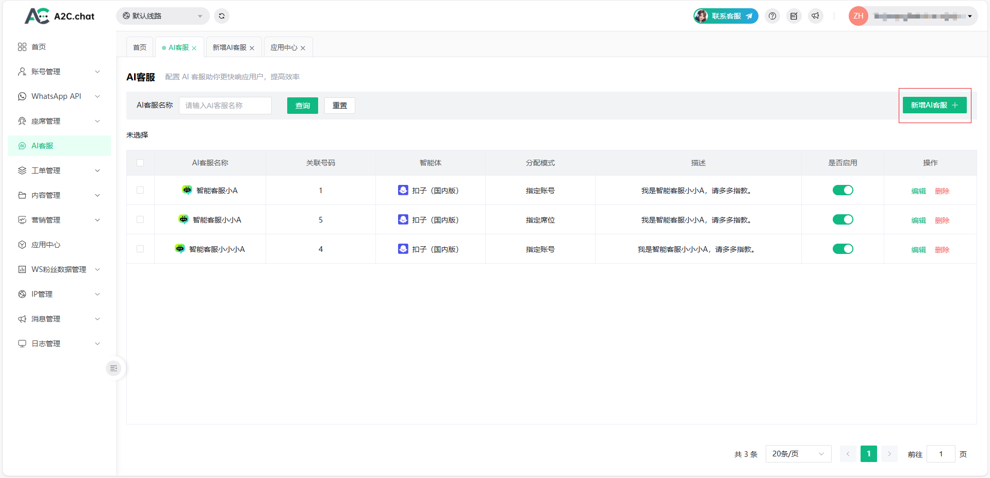Disable the toggle for 智能客服小A
Viewport: 990px width, 478px height.
[843, 190]
